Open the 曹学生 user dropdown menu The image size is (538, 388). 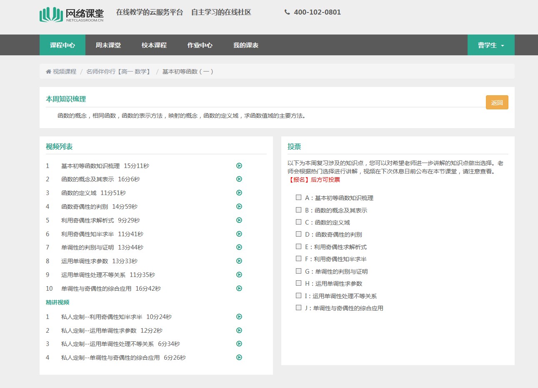point(490,45)
